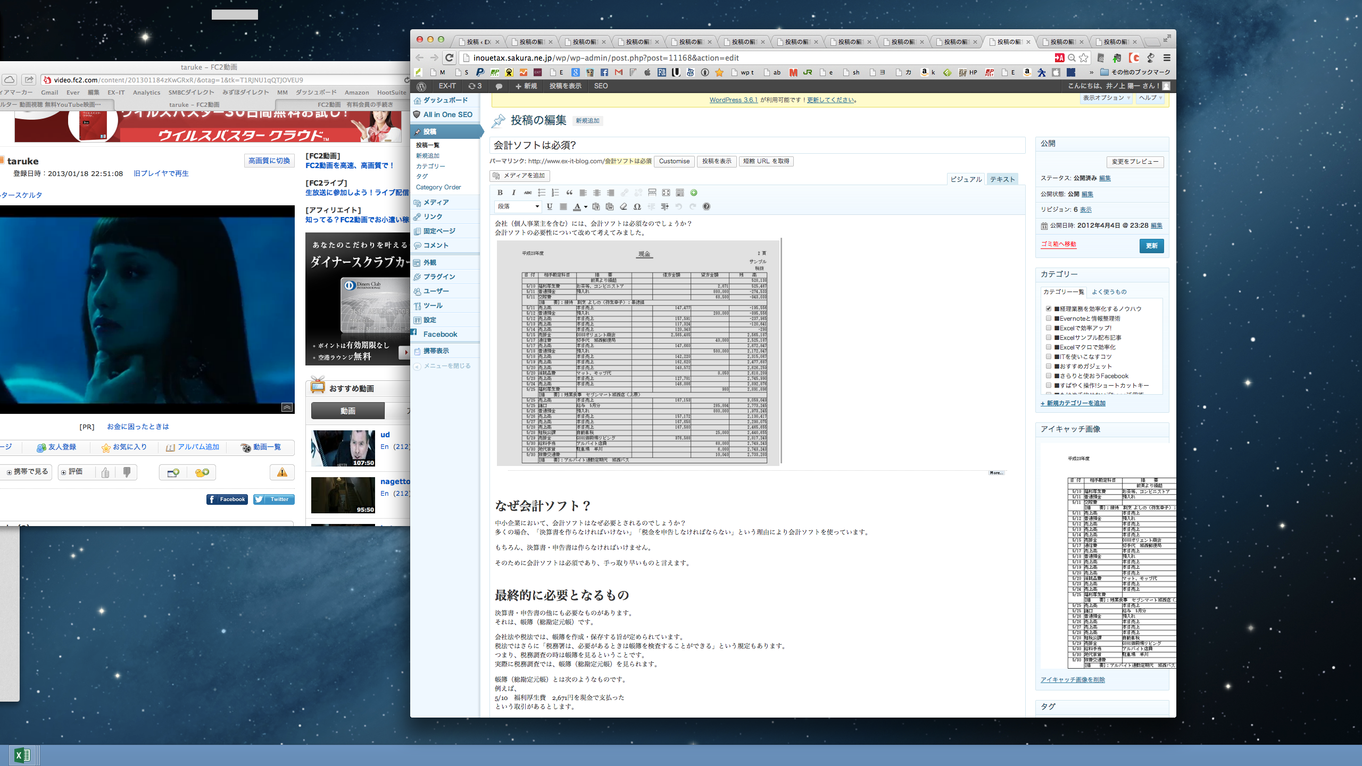Paste from Word icon
Screen dimensions: 1362x766
[x=610, y=206]
